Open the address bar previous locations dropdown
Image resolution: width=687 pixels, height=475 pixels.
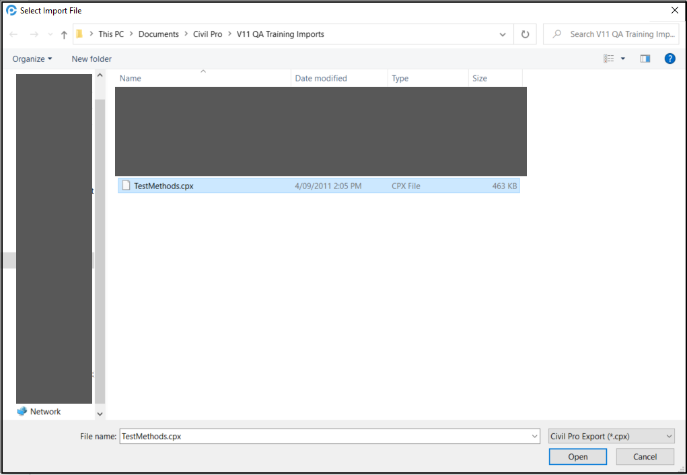pyautogui.click(x=503, y=34)
